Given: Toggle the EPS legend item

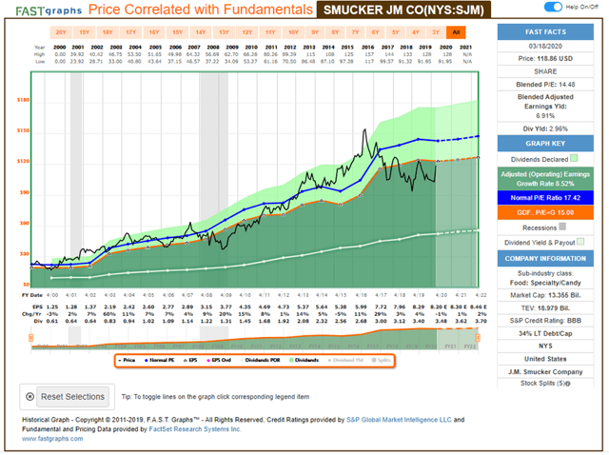Looking at the screenshot, I should pyautogui.click(x=190, y=362).
